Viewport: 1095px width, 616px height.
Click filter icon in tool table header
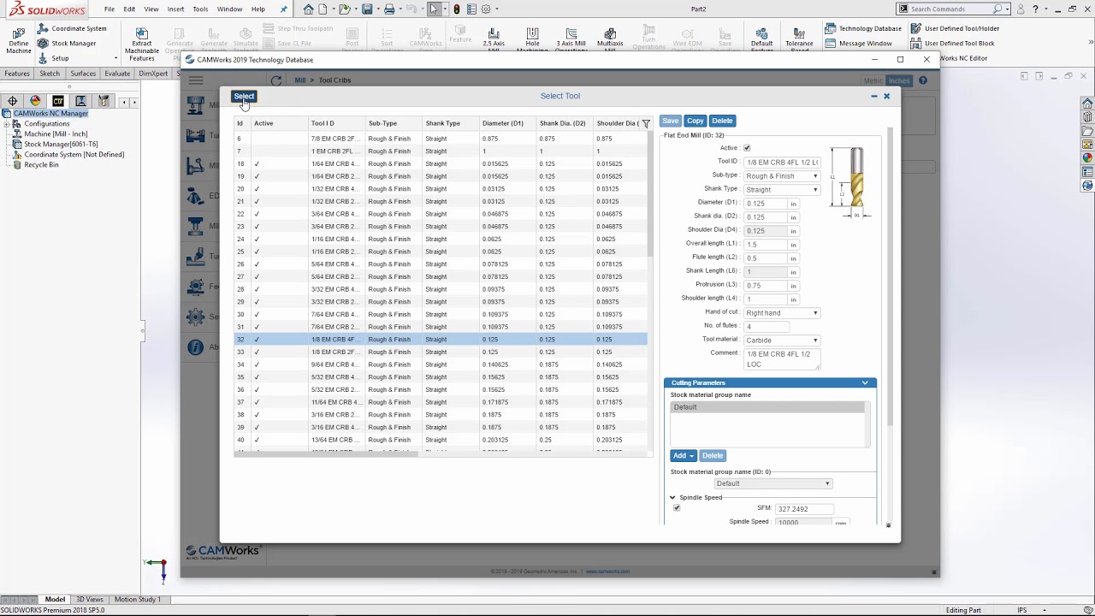click(646, 124)
